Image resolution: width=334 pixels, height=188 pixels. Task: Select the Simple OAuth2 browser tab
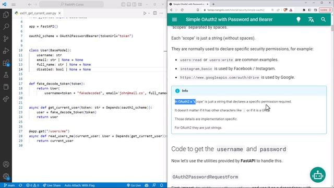(189, 4)
